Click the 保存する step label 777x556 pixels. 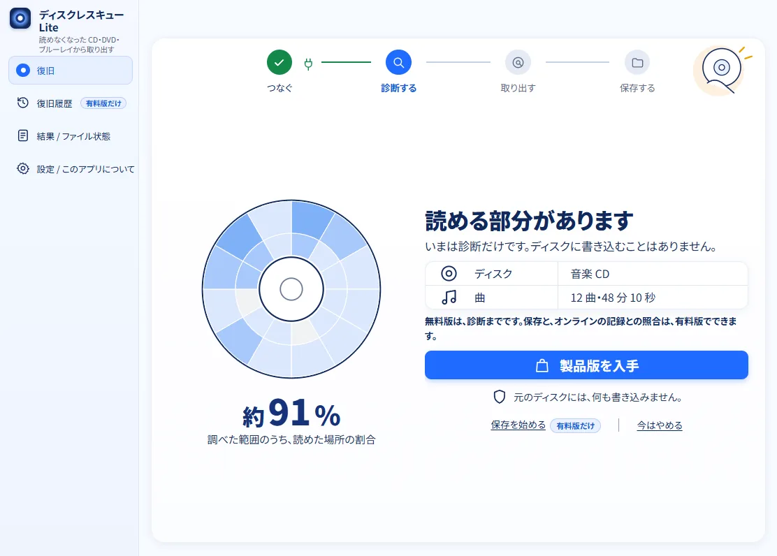tap(637, 88)
